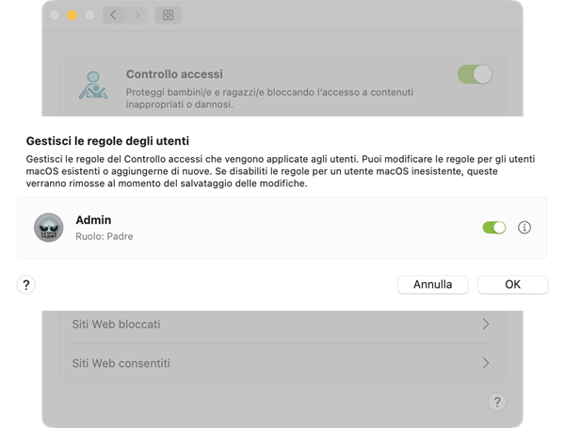Toggle Admin user rules switch
Screen dimensions: 565x428
point(494,228)
